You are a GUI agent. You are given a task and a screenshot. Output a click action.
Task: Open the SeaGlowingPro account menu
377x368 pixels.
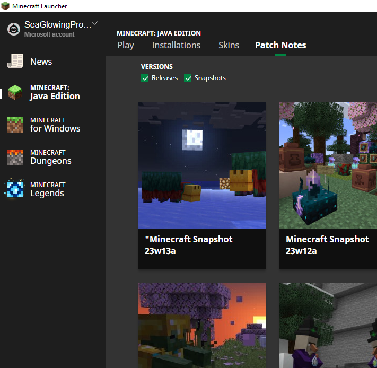pos(56,25)
